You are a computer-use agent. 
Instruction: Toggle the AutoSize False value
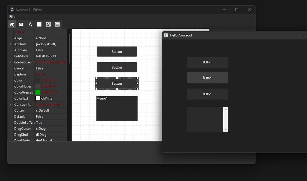coord(40,50)
